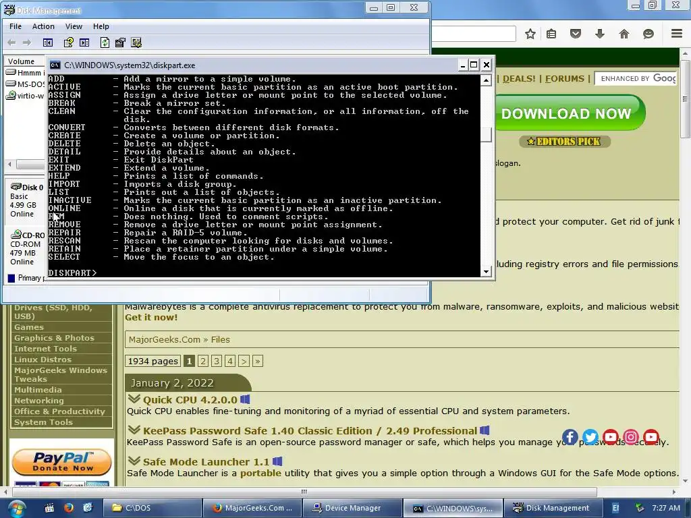The image size is (691, 518).
Task: Open Networking sidebar category
Action: (38, 401)
